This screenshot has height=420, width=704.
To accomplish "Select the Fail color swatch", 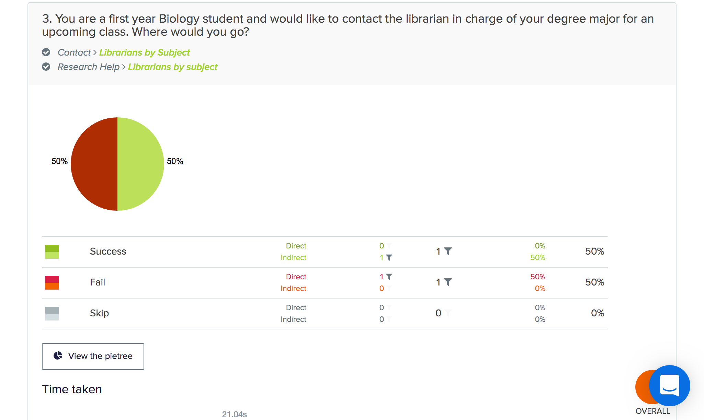I will (52, 283).
